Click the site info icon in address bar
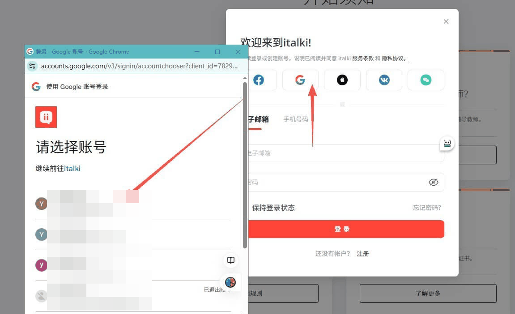This screenshot has height=314, width=515. (32, 66)
